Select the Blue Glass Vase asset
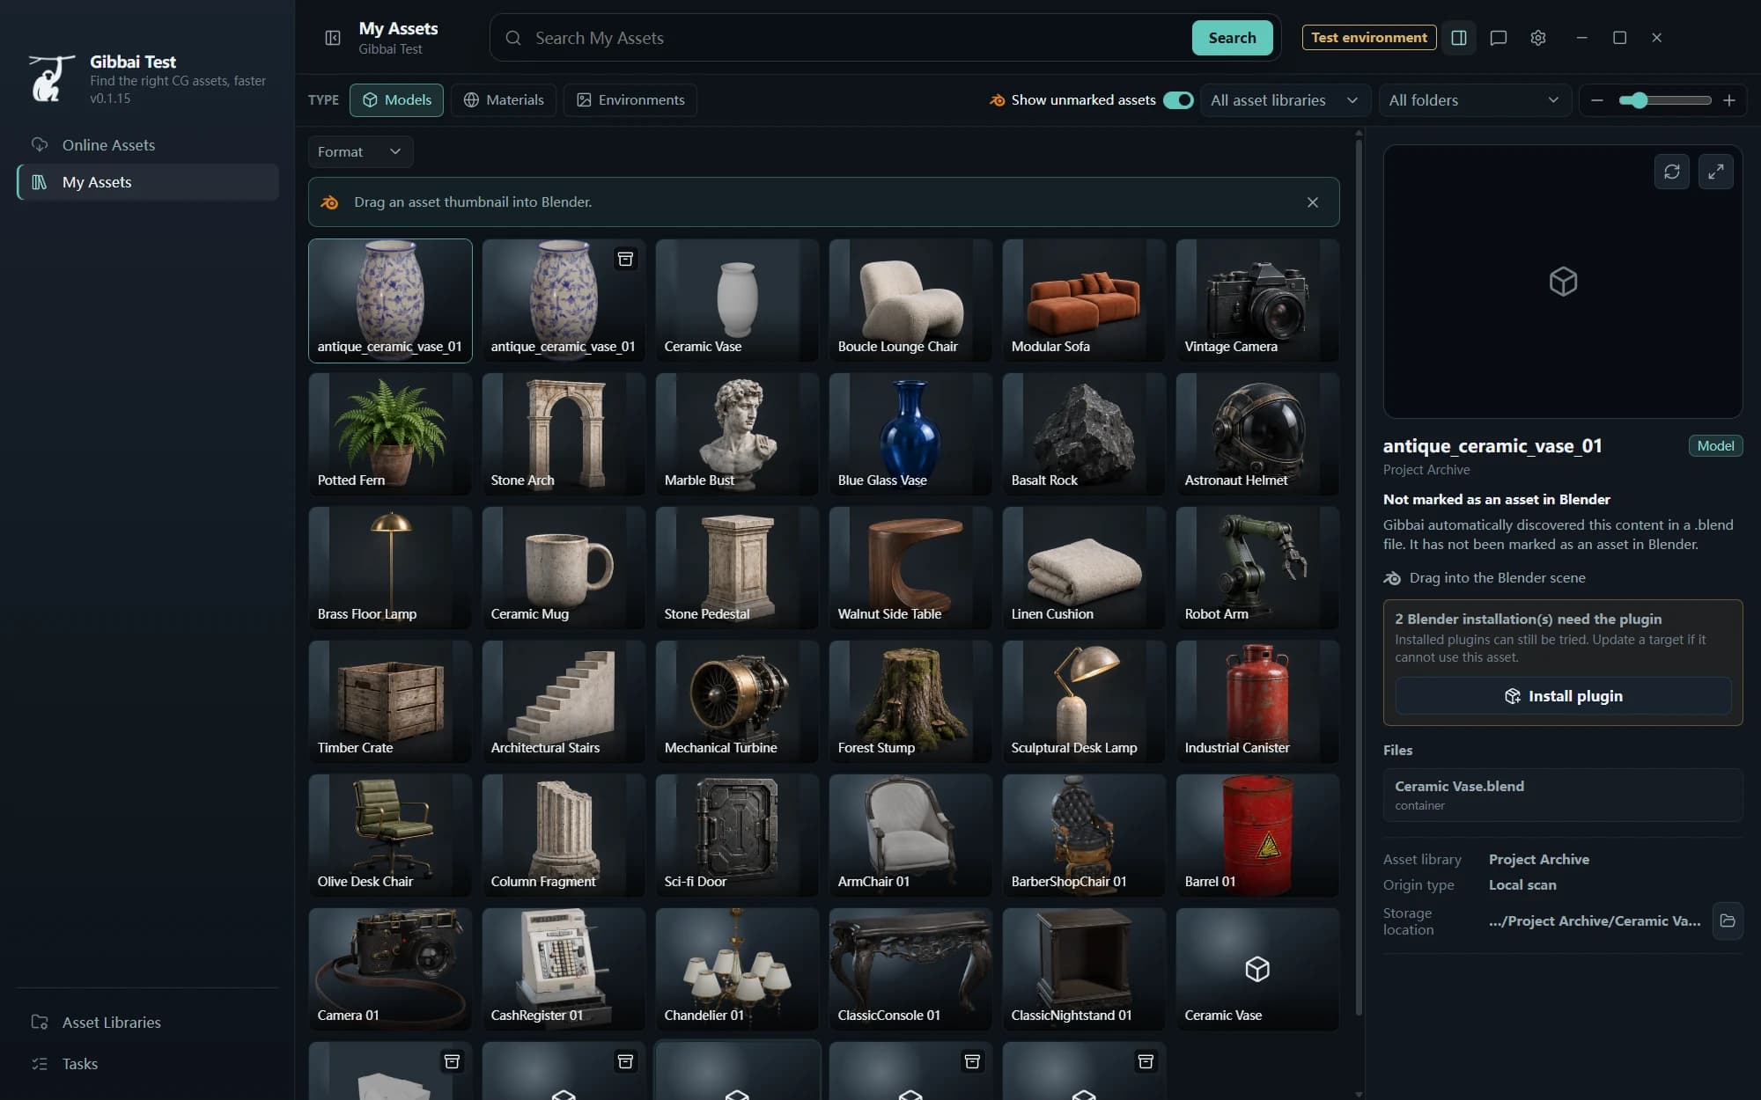 pos(910,434)
